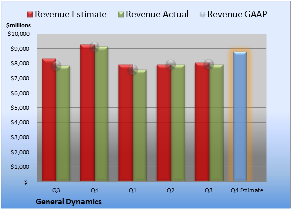The height and width of the screenshot is (209, 291).
Task: Select the red estimate bar above Q4
Action: (87, 113)
